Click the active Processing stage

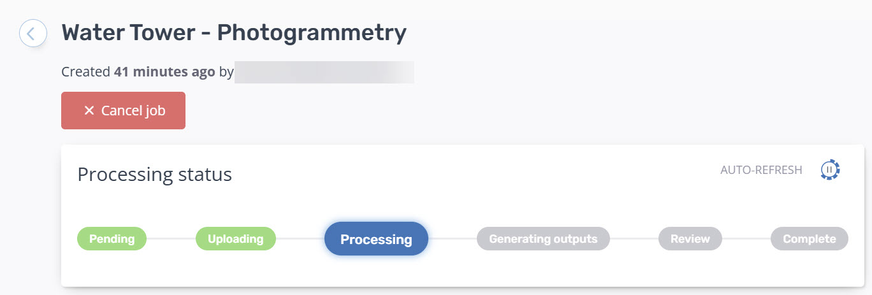[376, 239]
